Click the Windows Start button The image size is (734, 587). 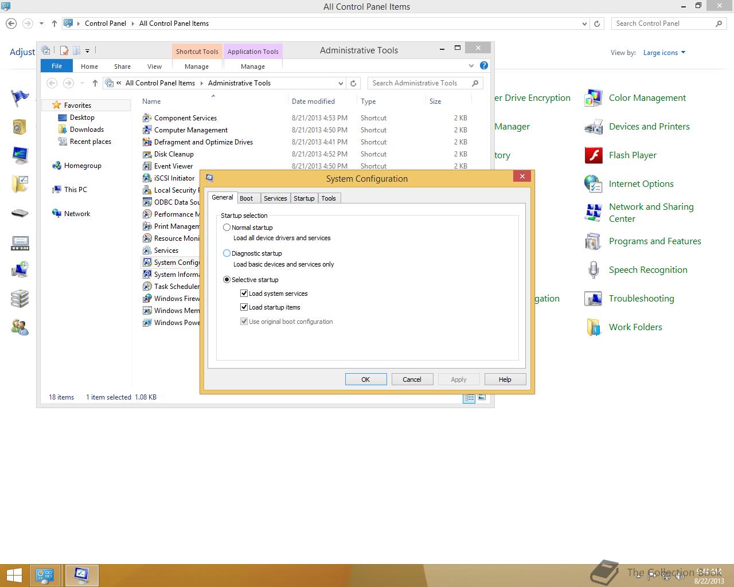tap(14, 575)
